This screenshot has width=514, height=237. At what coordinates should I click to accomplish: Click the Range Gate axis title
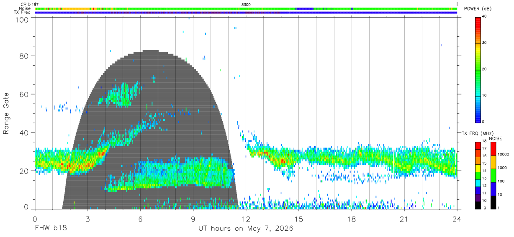(x=6, y=112)
